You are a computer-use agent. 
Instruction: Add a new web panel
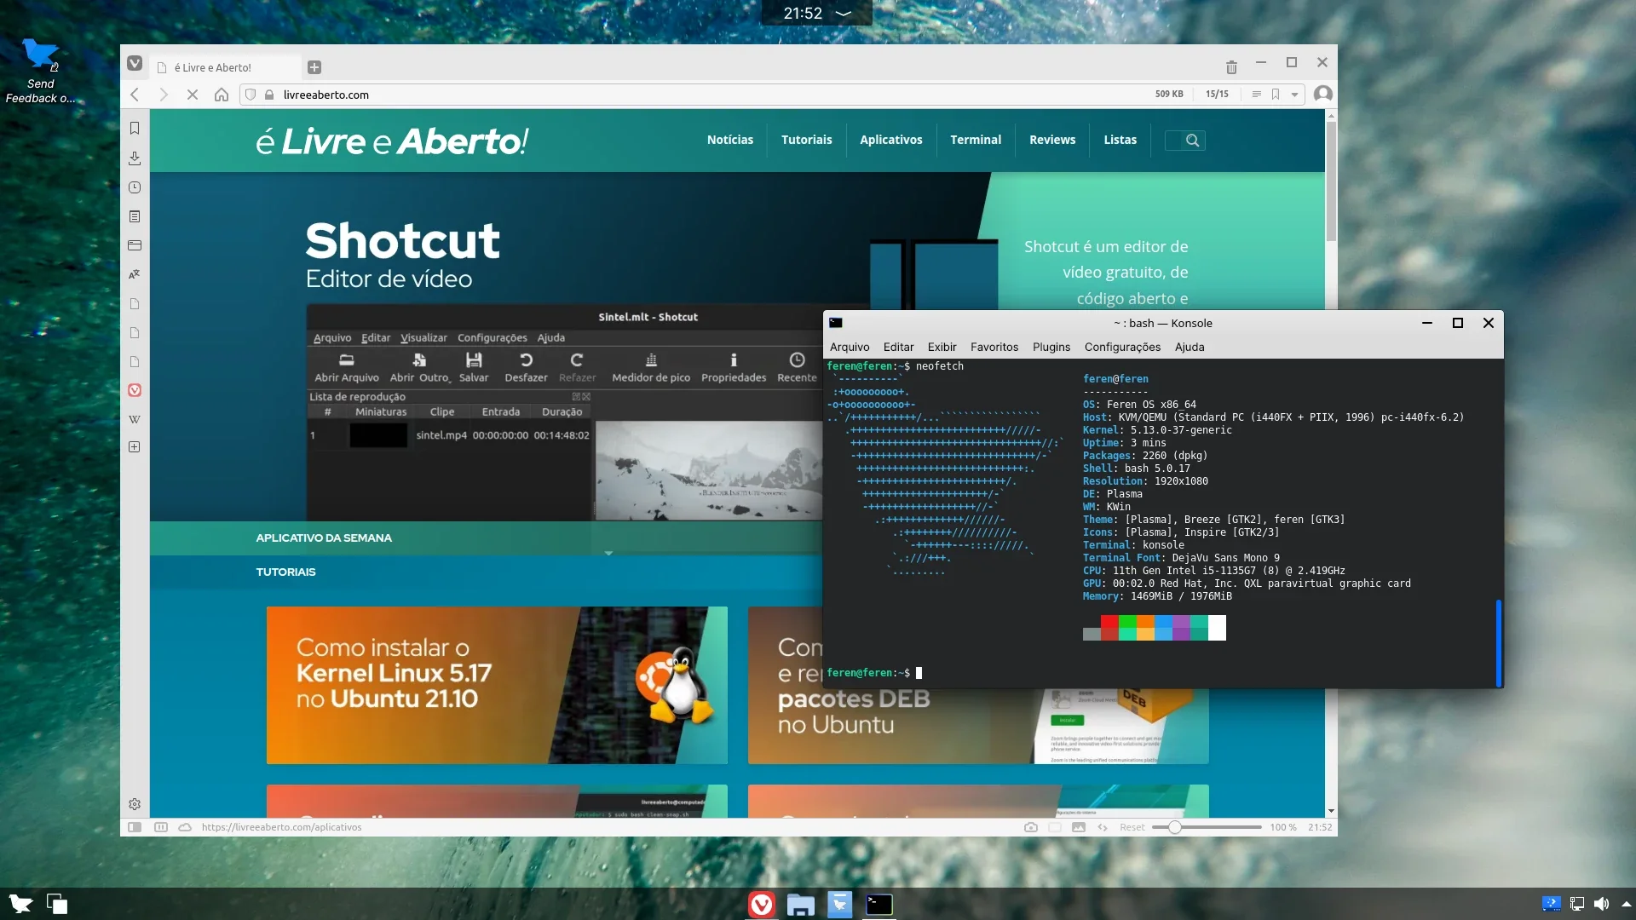pyautogui.click(x=135, y=447)
